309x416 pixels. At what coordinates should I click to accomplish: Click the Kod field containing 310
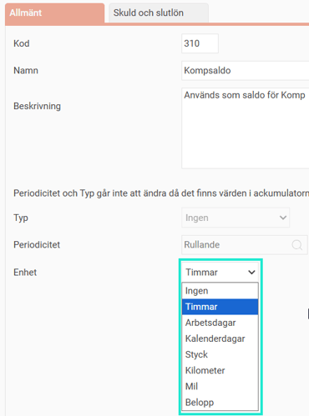point(200,43)
